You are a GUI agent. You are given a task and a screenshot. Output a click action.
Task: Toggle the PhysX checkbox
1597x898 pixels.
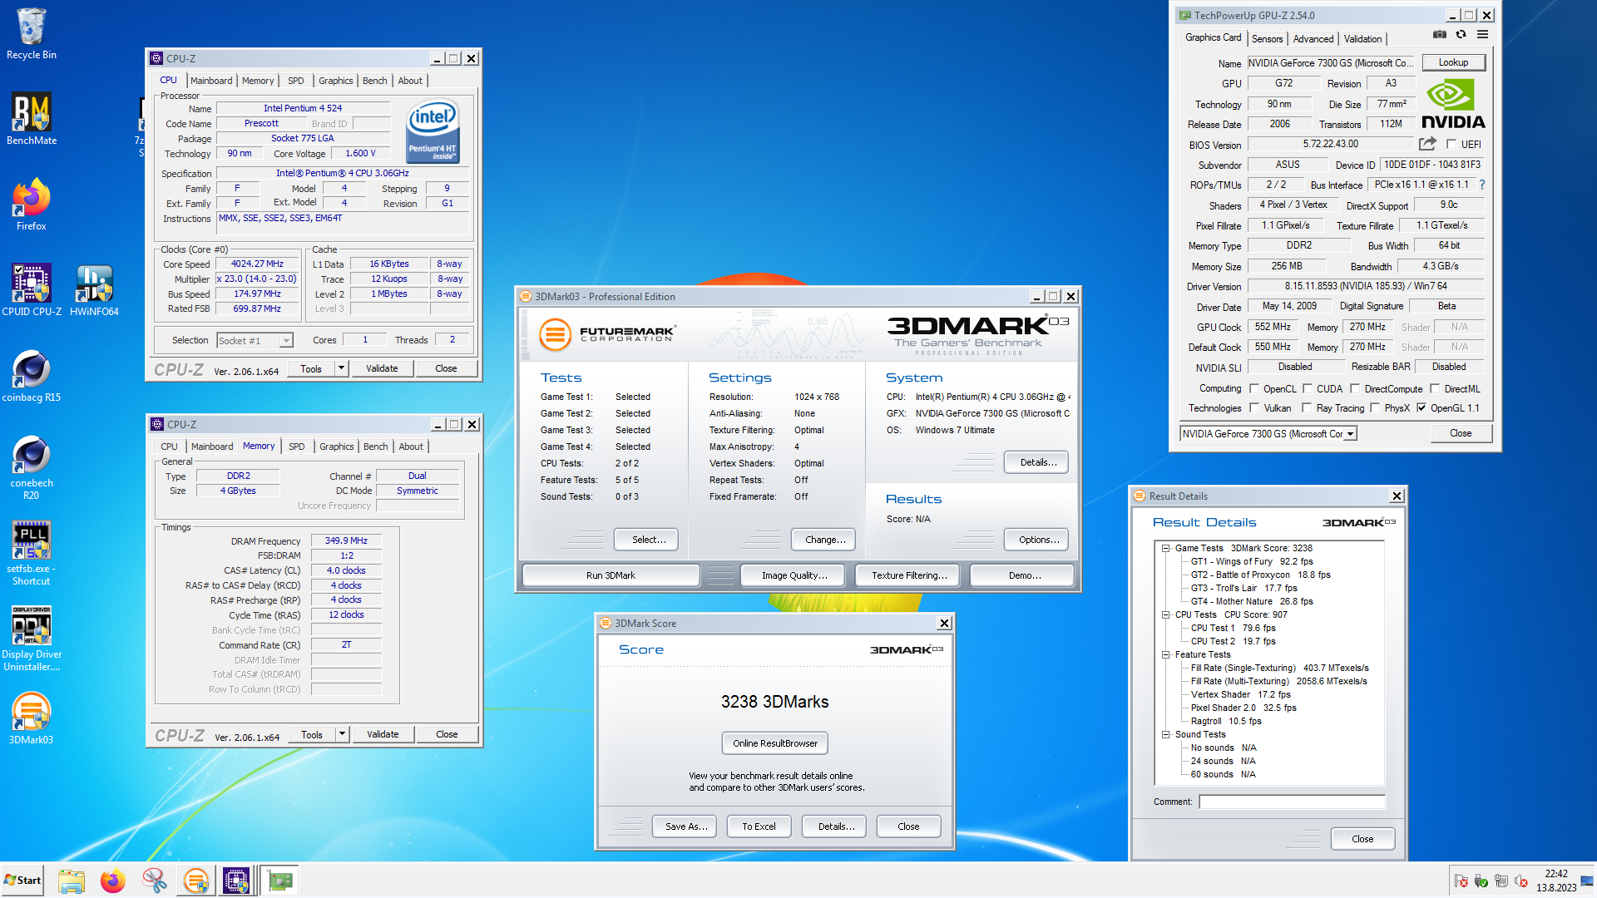1375,407
